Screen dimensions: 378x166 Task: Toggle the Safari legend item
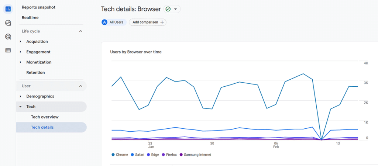(x=137, y=155)
